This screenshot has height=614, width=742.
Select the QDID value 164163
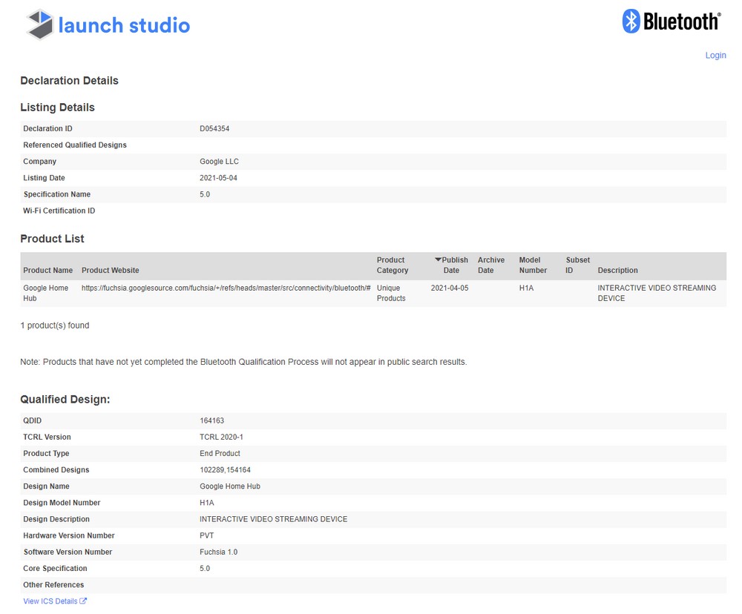(211, 420)
